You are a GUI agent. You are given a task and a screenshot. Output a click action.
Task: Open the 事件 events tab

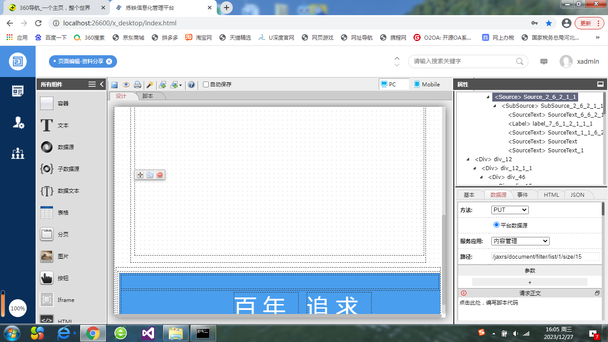[523, 195]
